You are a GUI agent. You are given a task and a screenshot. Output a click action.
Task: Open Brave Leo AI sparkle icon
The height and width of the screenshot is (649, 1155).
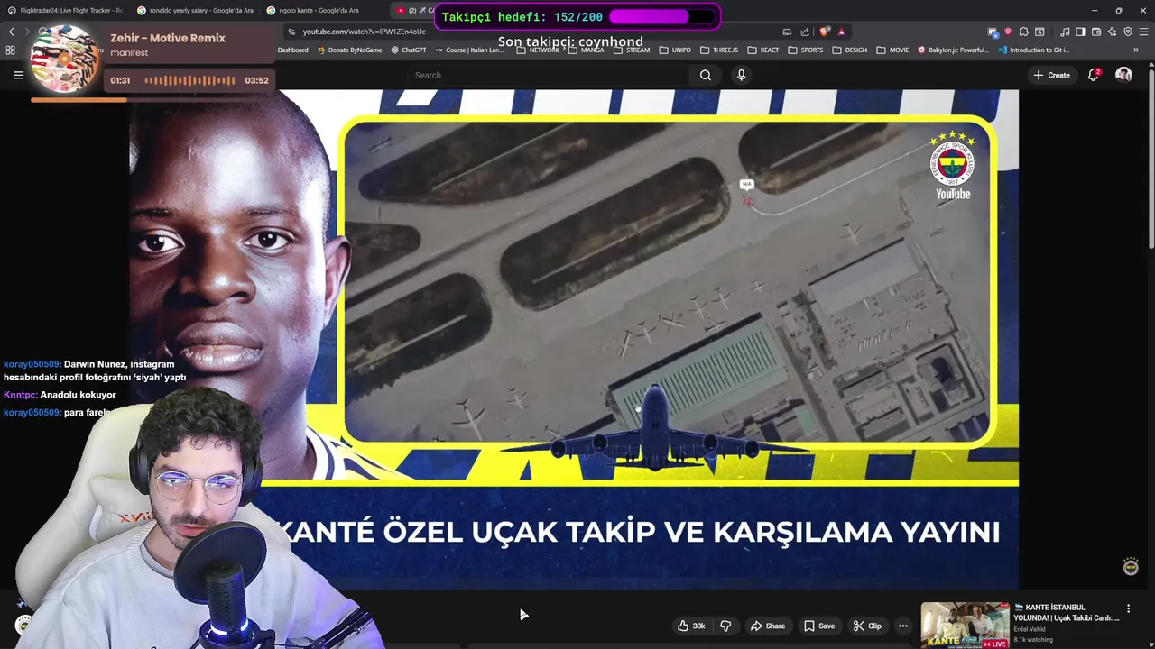point(1112,32)
